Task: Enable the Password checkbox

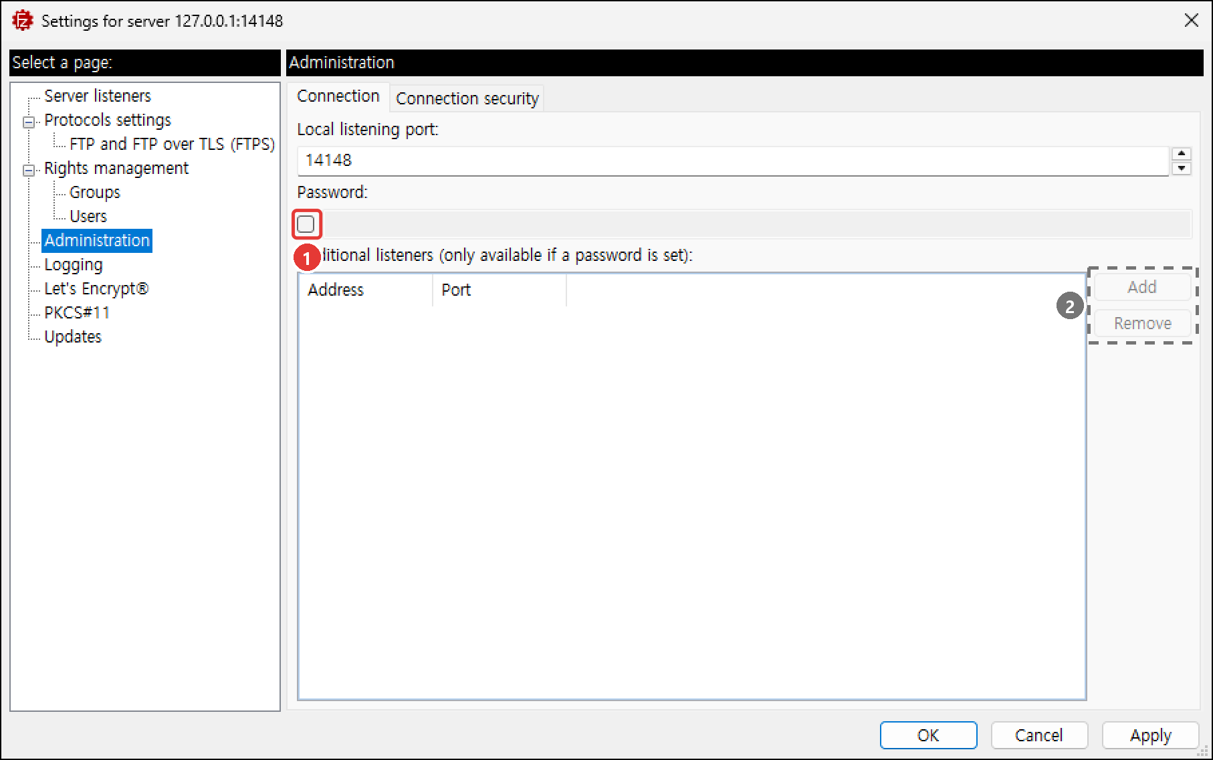Action: point(306,224)
